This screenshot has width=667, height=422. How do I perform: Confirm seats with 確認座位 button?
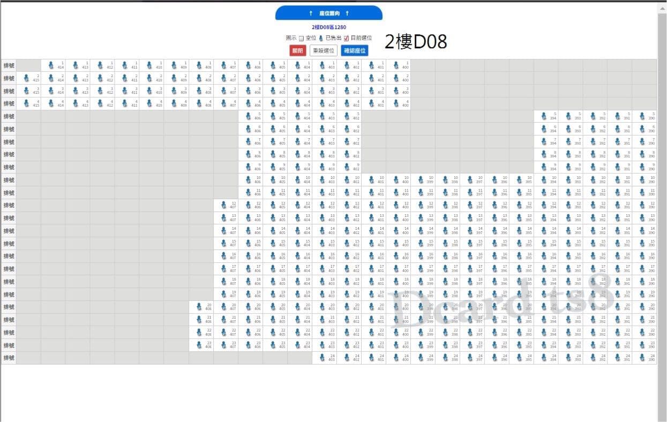[x=355, y=51]
